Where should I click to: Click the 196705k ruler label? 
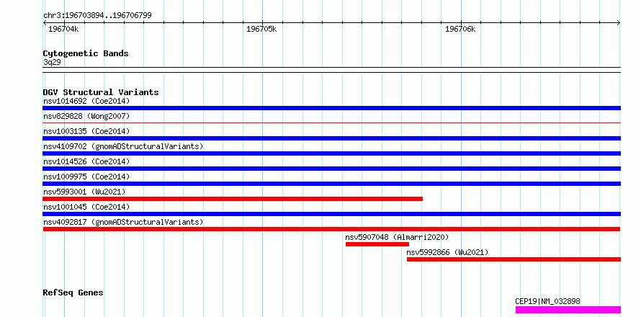tap(261, 30)
